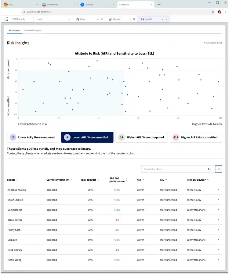This screenshot has height=274, width=229.
Task: Select Higher AtR / More unsettled filter
Action: pos(196,137)
